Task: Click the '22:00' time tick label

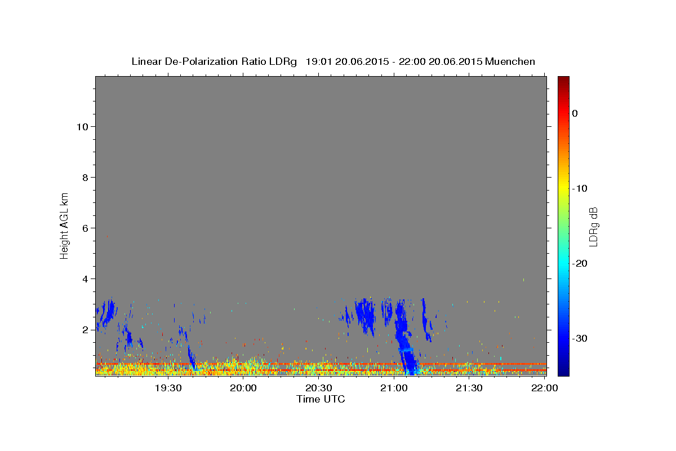Action: point(544,388)
